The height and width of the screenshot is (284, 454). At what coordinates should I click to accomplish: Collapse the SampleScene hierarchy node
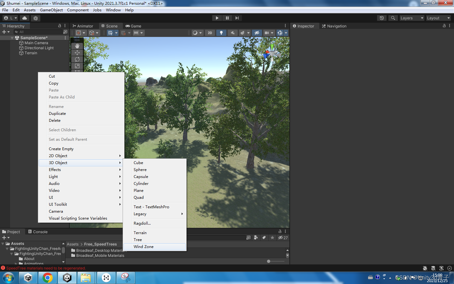[12, 38]
